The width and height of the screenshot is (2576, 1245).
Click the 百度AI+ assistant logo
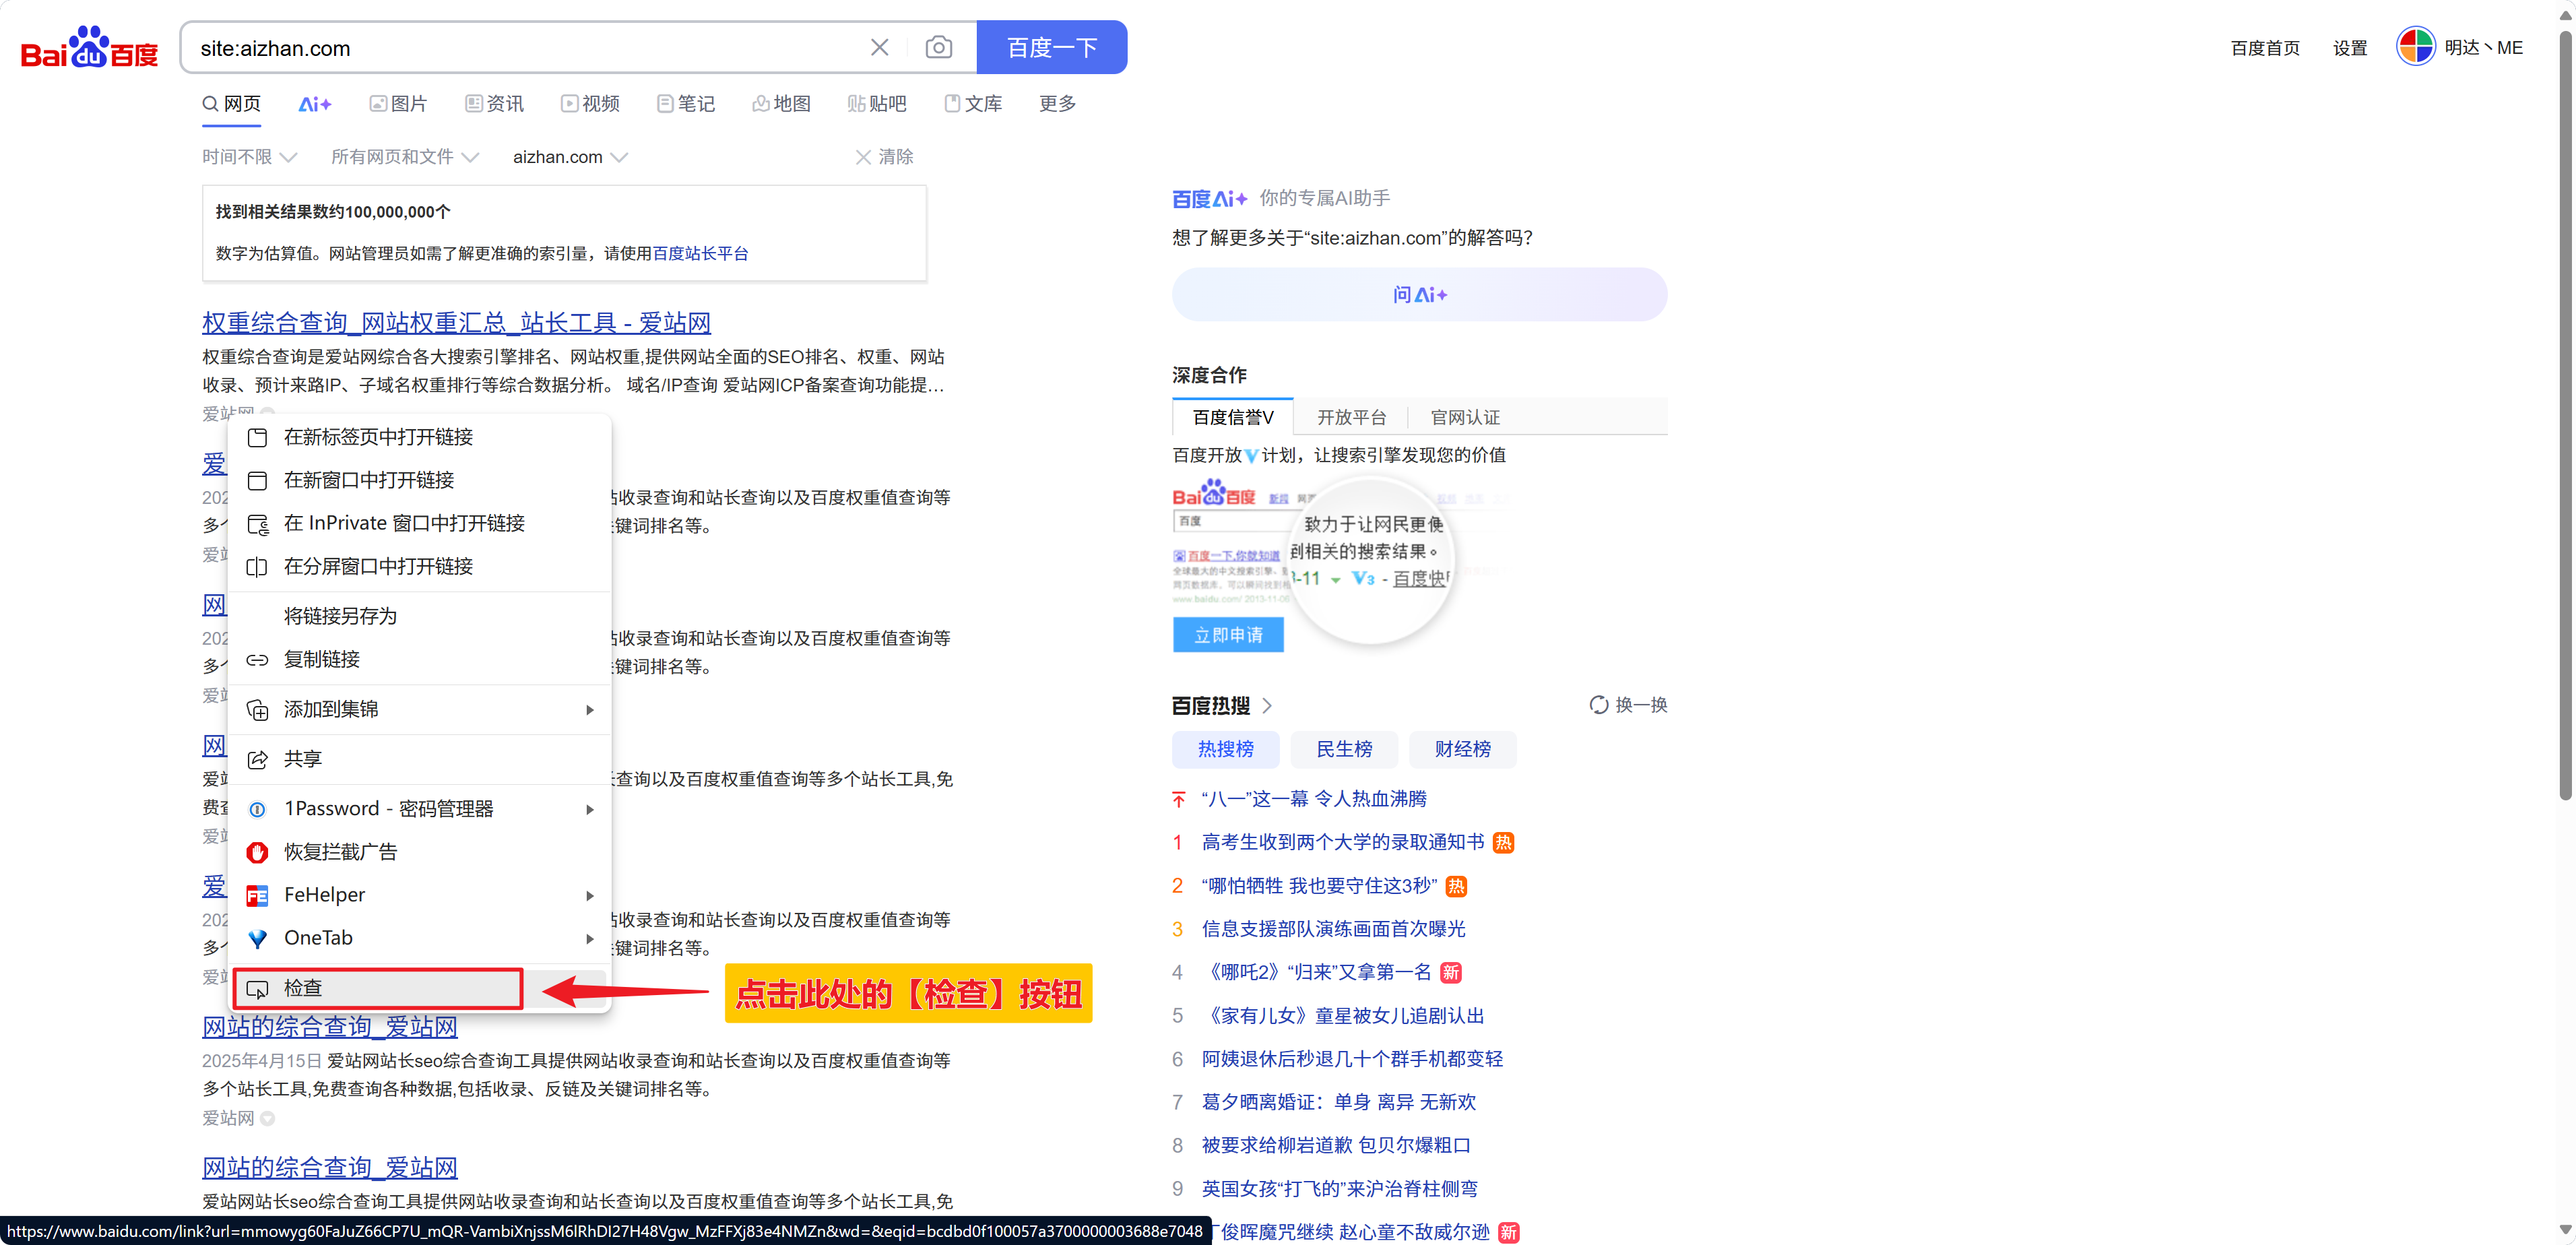coord(1209,198)
